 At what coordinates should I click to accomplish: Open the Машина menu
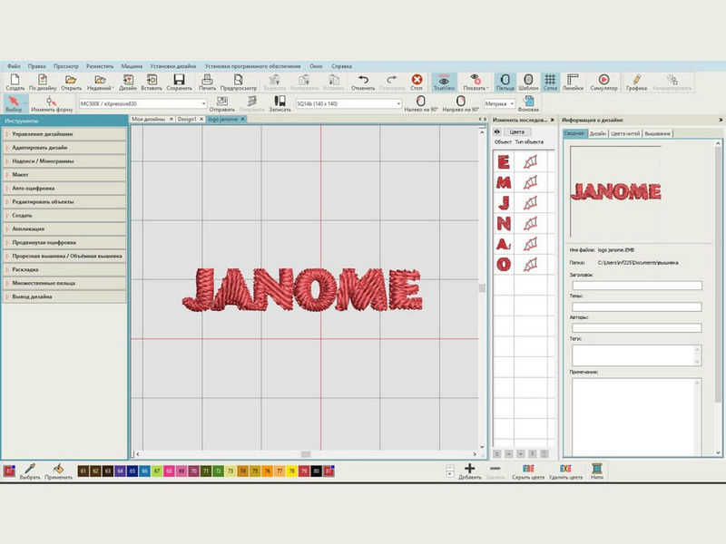tap(132, 66)
